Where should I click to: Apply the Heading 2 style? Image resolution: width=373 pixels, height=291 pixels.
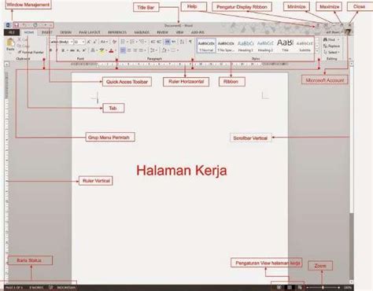pos(265,46)
